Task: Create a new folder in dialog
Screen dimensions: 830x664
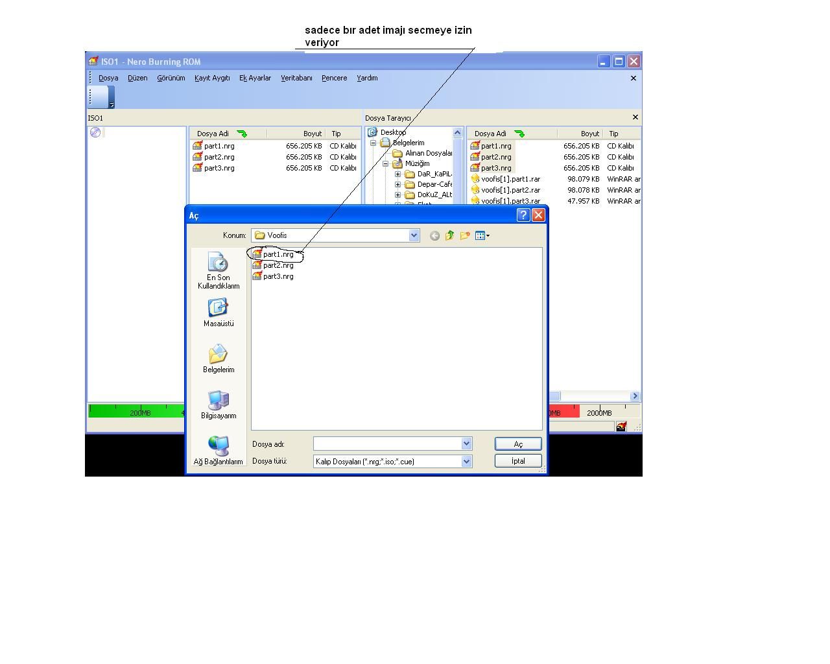Action: [464, 235]
